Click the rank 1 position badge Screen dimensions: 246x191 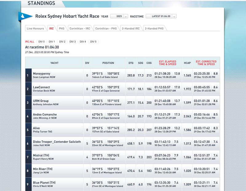point(28,75)
